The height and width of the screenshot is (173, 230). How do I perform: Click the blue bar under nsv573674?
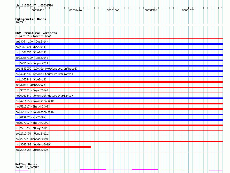click(119, 66)
